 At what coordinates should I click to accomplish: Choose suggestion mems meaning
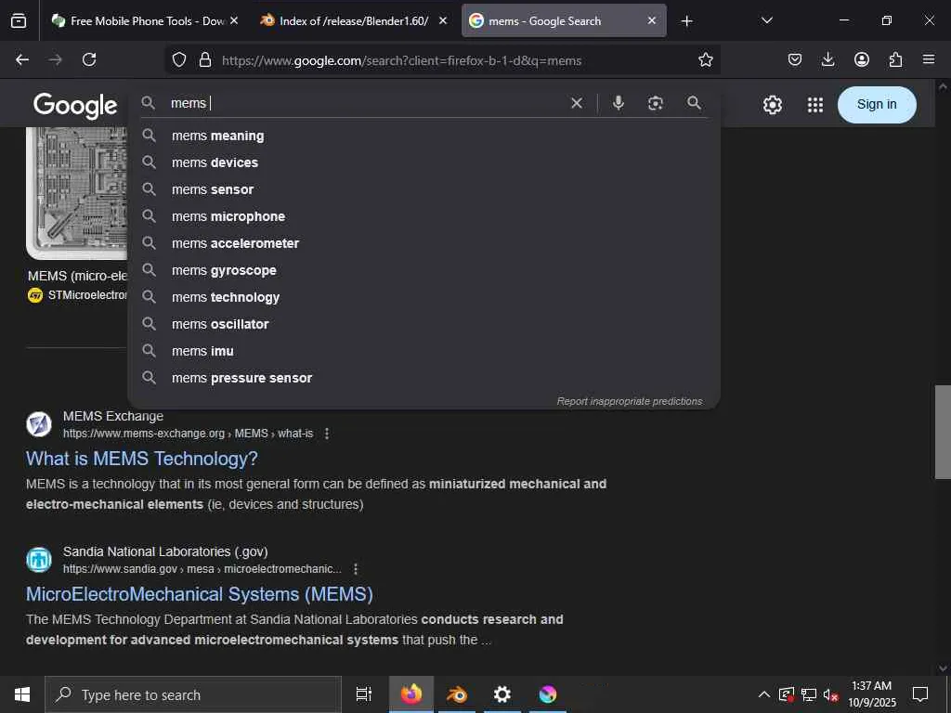pyautogui.click(x=423, y=136)
